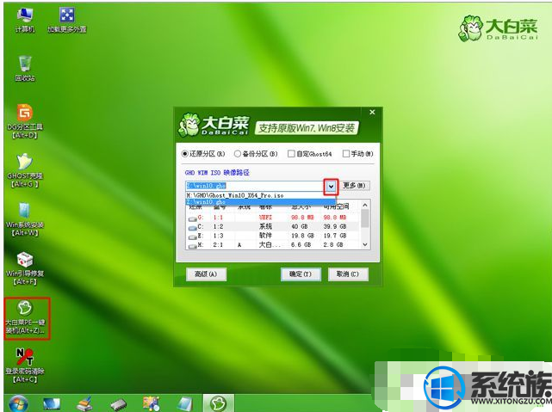Choose Ghost_Win10_X64_Pro.iso from the dropdown list
The width and height of the screenshot is (552, 412).
pos(236,195)
